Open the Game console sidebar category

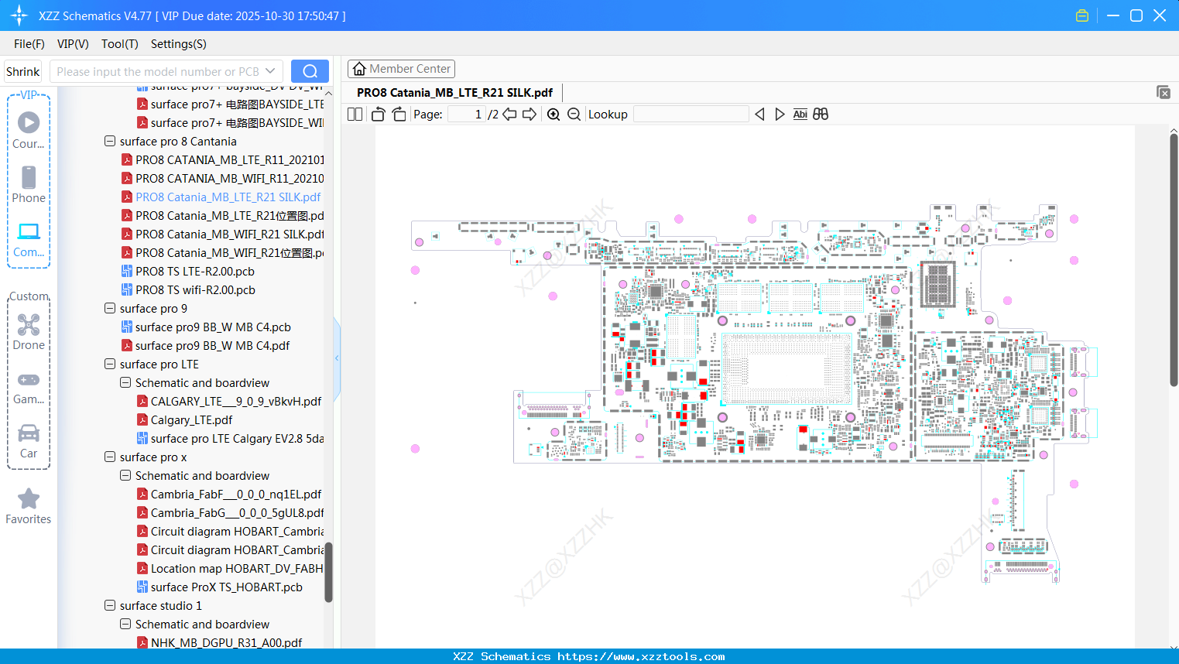point(29,387)
